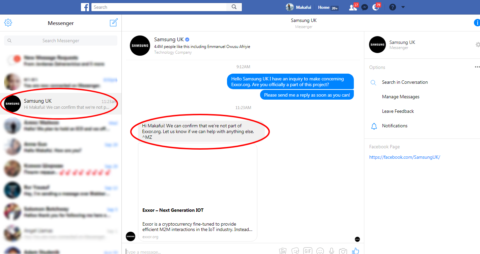Click the gear beside Samsung UK in right panel

pyautogui.click(x=478, y=45)
